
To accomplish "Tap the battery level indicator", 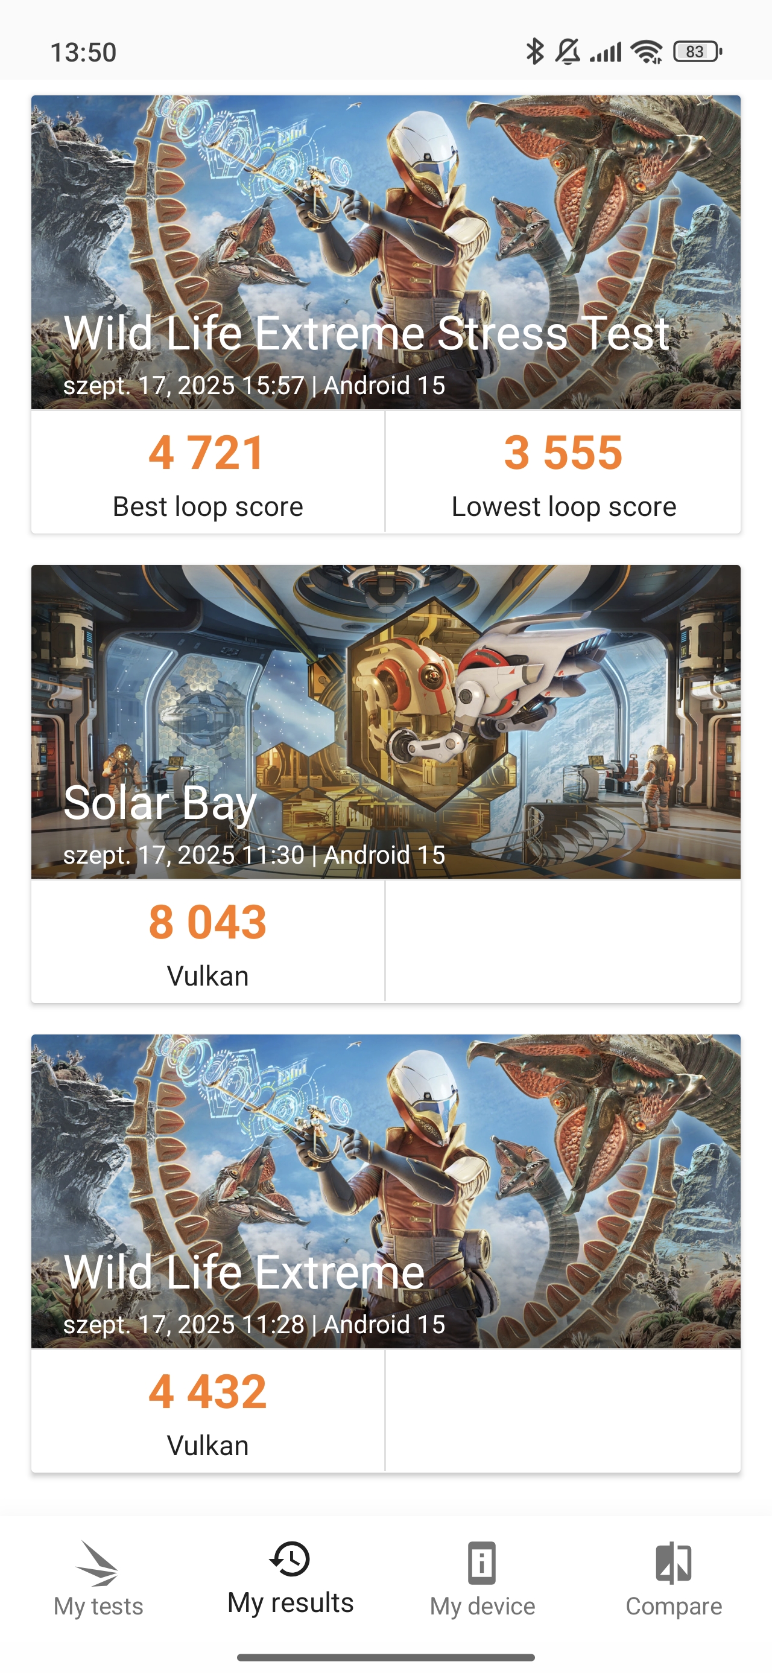I will 697,51.
